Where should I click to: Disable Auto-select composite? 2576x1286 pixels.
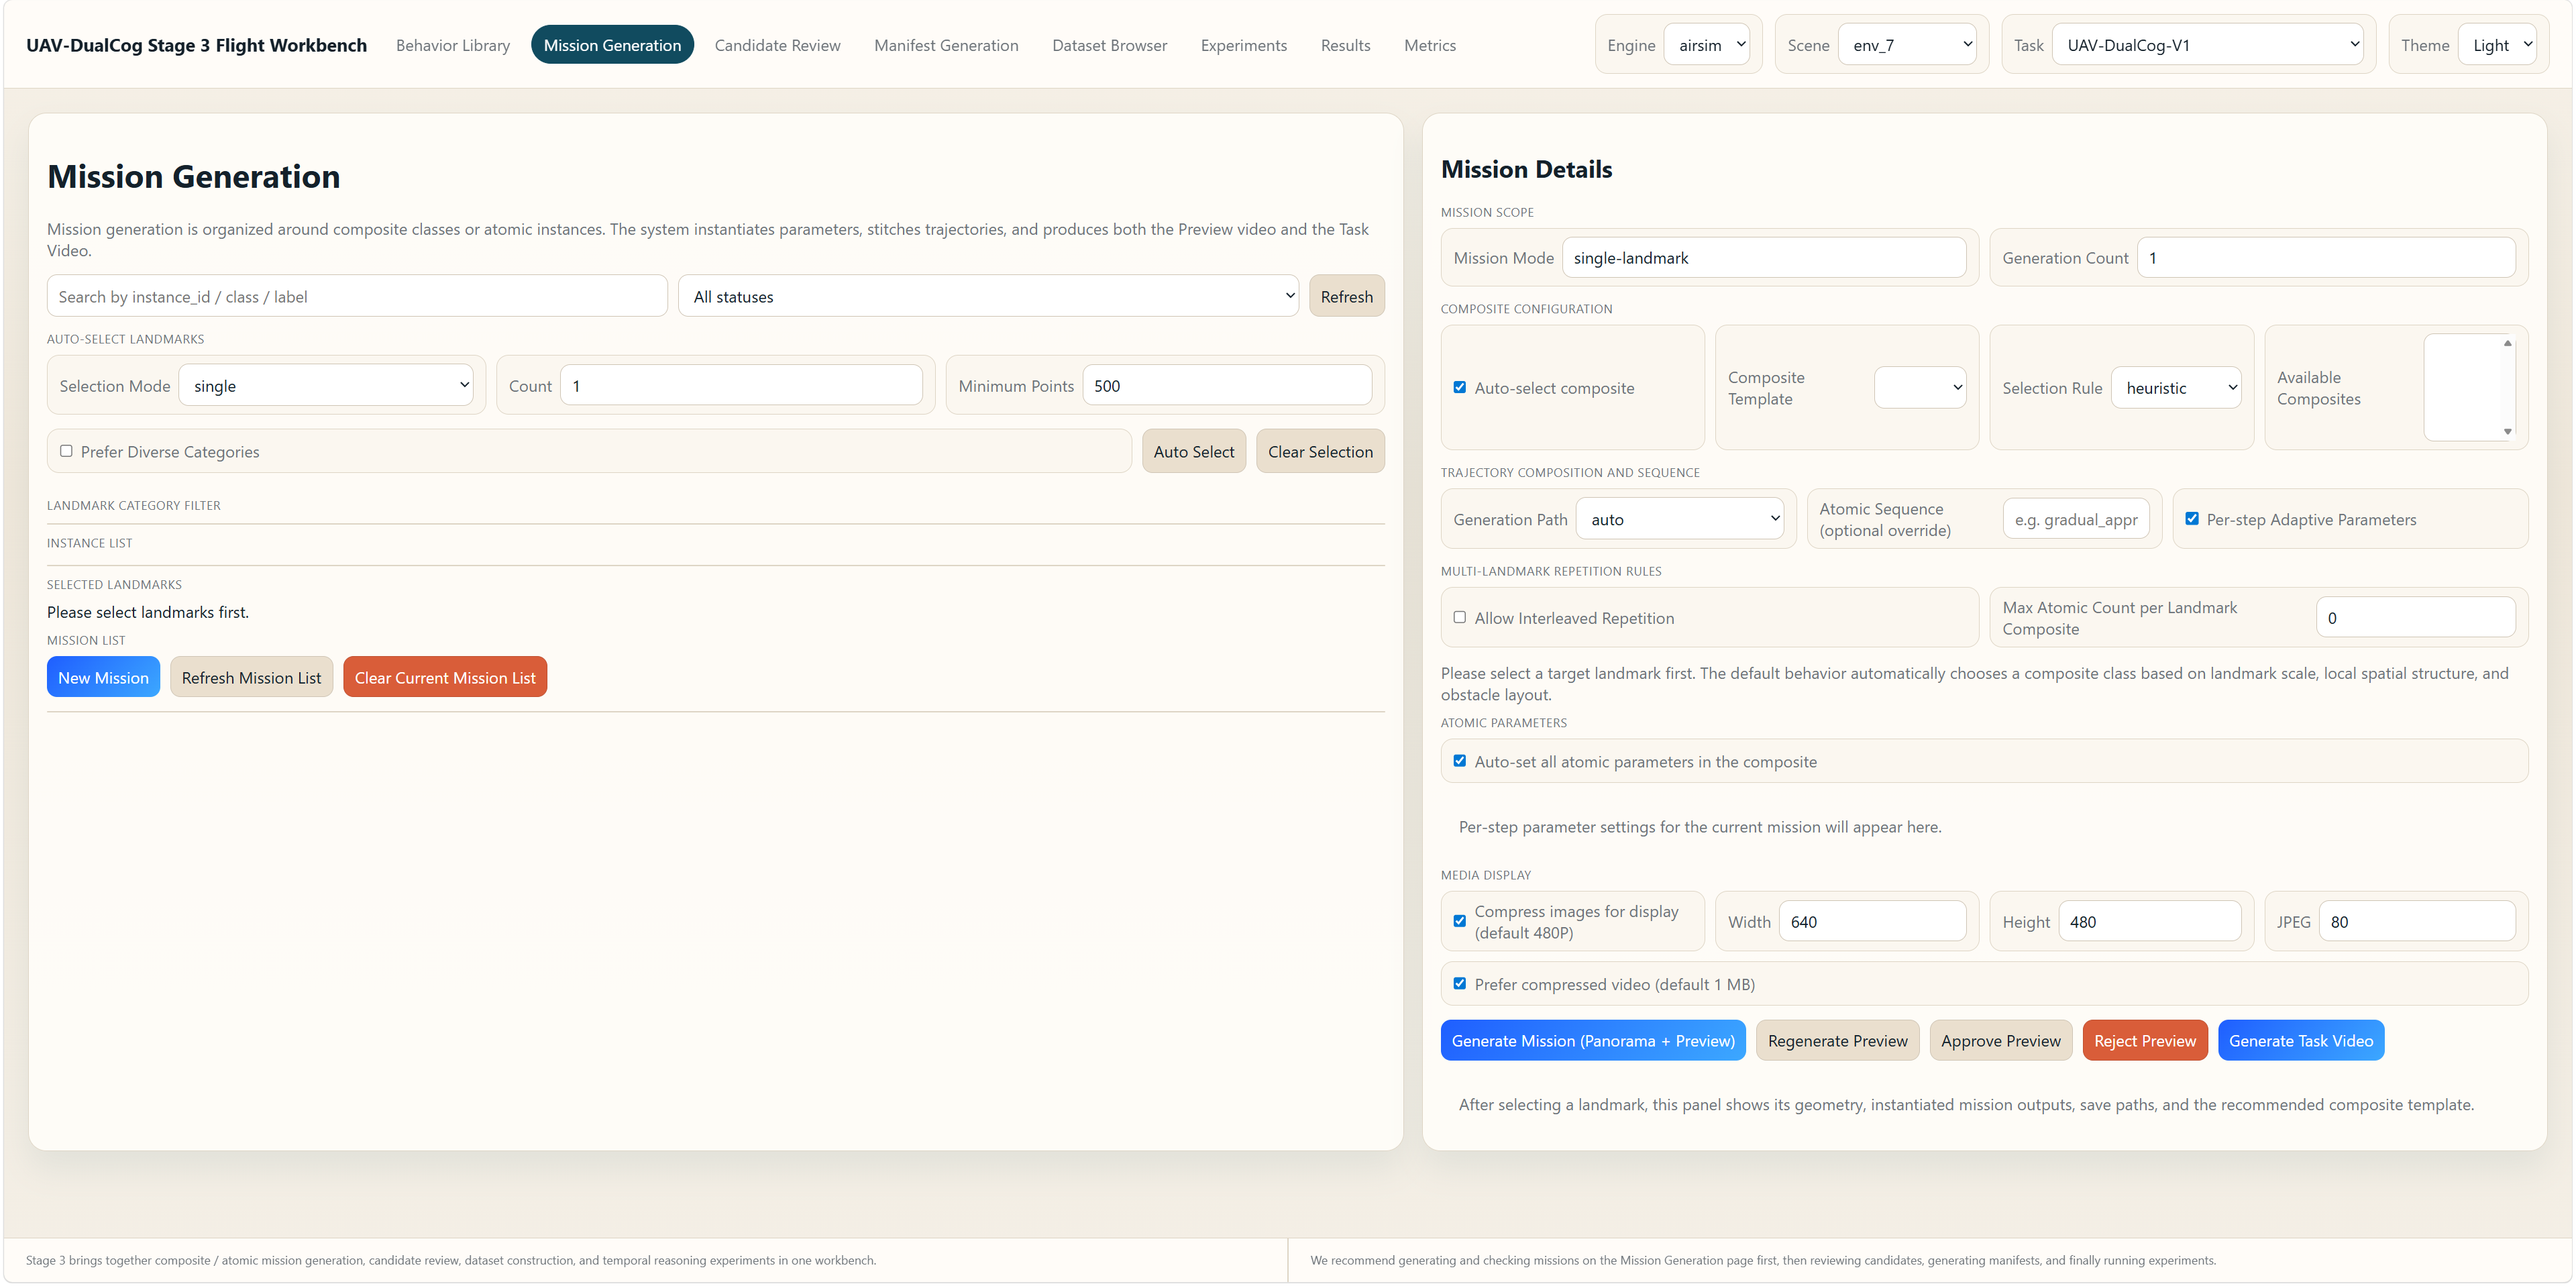[1460, 387]
